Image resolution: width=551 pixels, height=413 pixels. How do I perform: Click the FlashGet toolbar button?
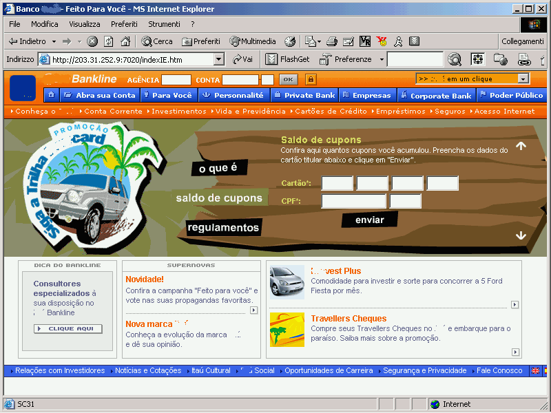(287, 59)
